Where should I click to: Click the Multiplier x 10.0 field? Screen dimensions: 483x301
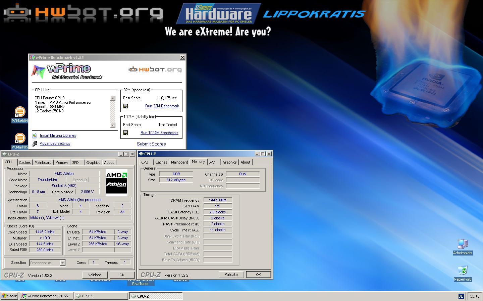point(45,238)
